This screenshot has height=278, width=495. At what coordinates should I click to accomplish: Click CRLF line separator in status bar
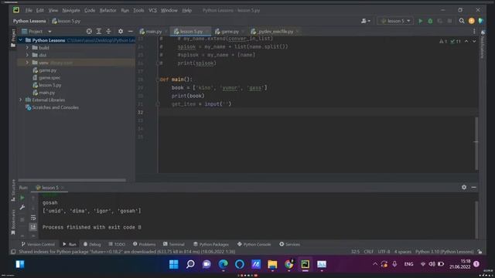tap(368, 252)
